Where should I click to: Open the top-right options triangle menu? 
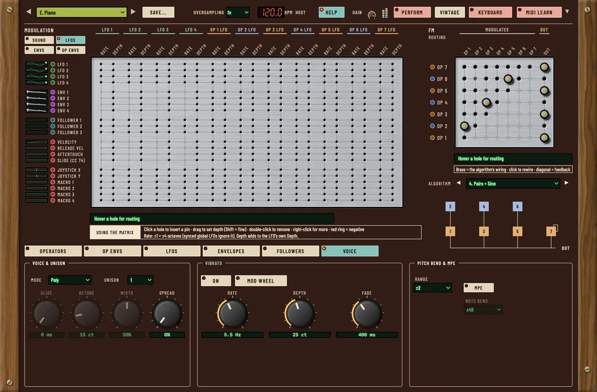568,12
